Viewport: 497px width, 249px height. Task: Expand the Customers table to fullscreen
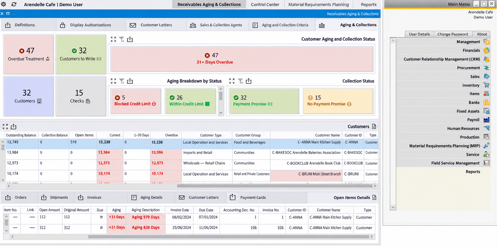click(x=5, y=127)
